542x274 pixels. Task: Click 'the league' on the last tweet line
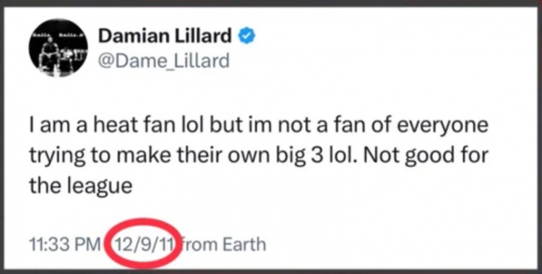pyautogui.click(x=80, y=187)
